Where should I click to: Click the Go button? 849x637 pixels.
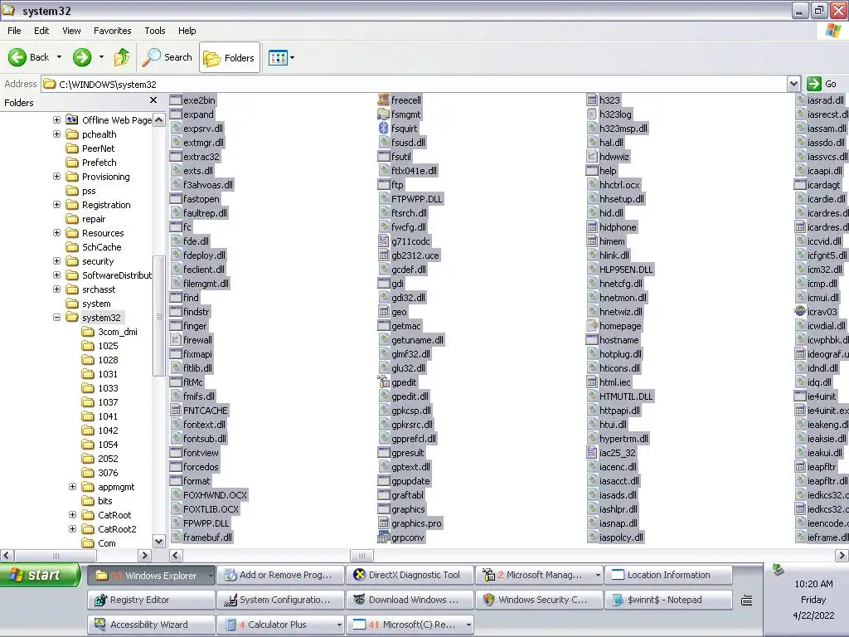click(x=822, y=84)
